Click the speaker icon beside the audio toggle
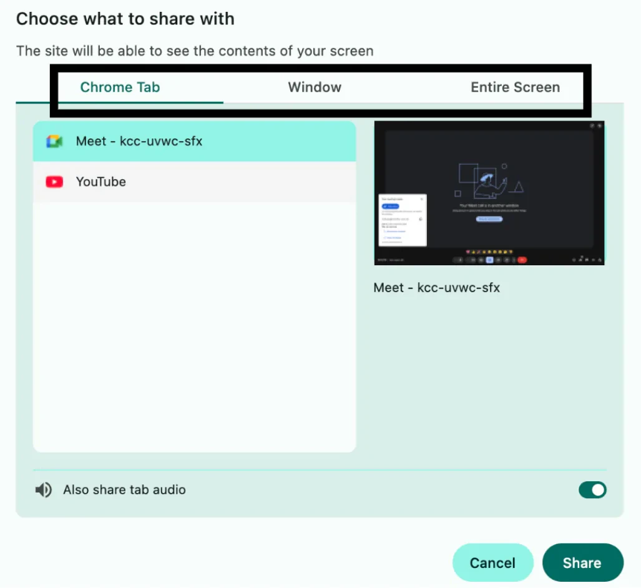This screenshot has width=641, height=588. 43,490
